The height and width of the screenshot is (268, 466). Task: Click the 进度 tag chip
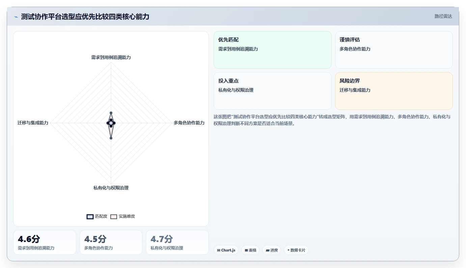(272, 250)
